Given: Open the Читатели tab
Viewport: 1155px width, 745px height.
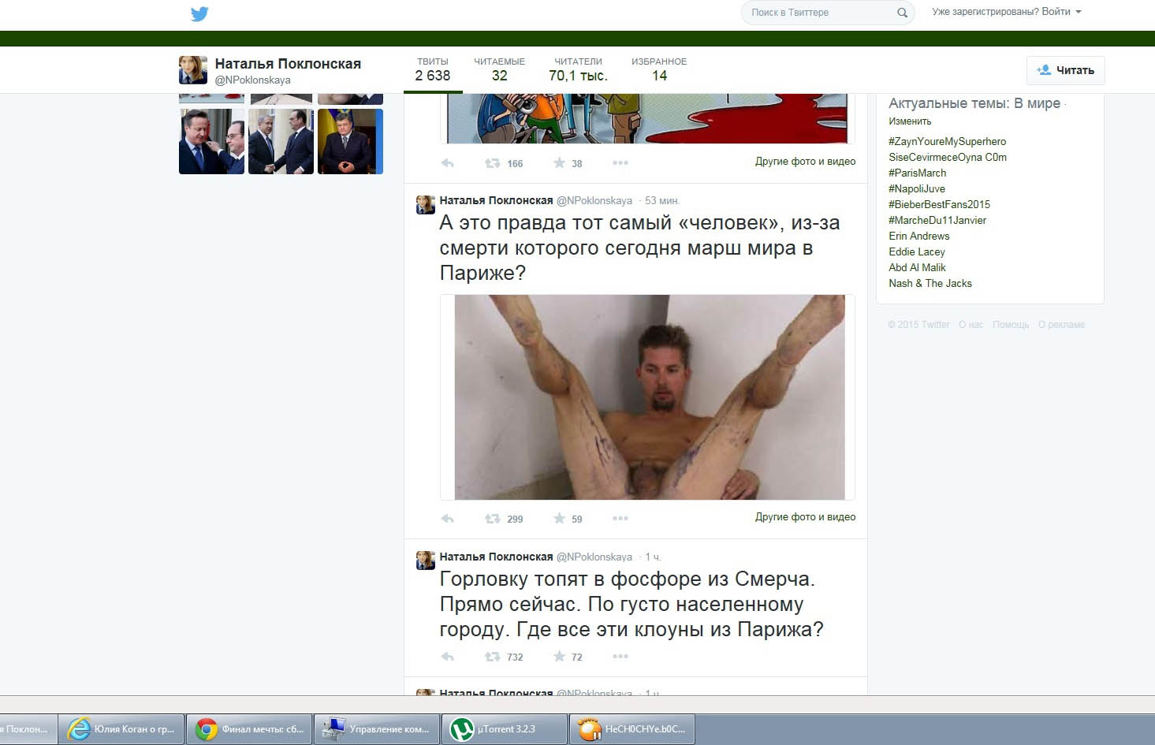Looking at the screenshot, I should tap(578, 70).
